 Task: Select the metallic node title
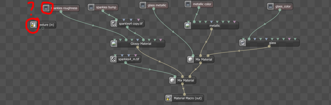click(x=215, y=26)
